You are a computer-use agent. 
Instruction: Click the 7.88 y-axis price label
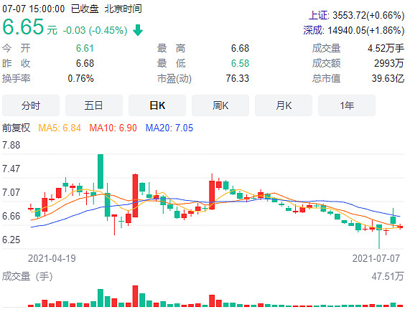point(11,145)
